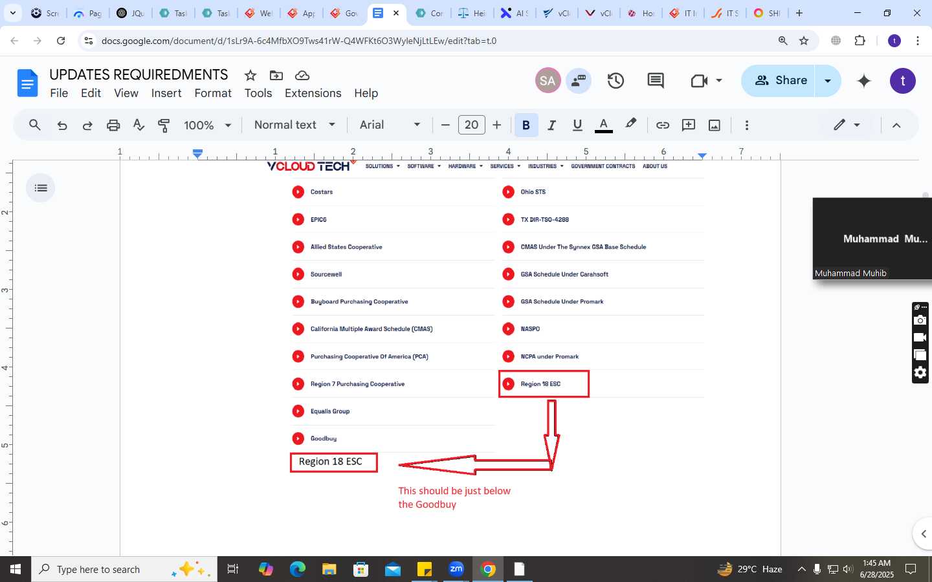
Task: Open the Edit menu
Action: click(x=91, y=93)
